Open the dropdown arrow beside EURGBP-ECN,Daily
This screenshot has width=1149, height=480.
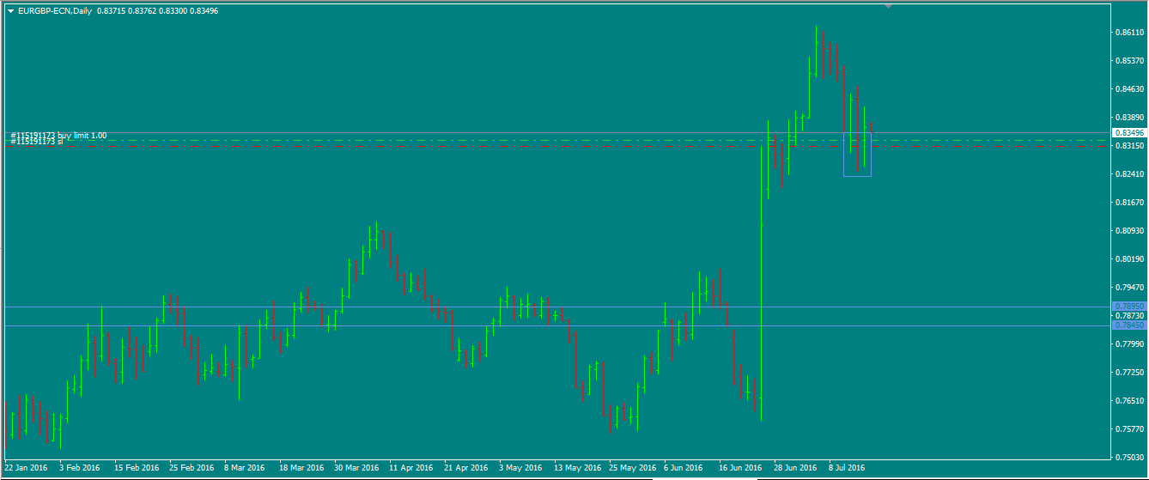pos(10,11)
